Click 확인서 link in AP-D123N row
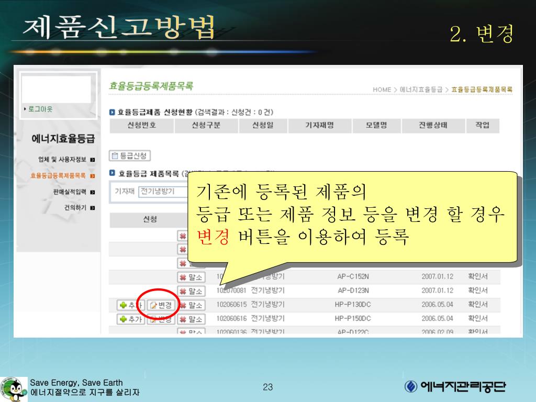536x402 pixels. [x=478, y=290]
